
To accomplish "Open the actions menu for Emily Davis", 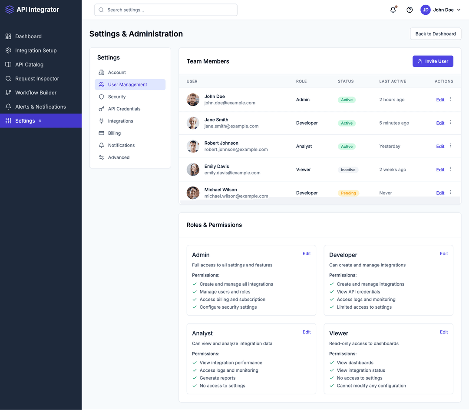I will click(x=450, y=169).
